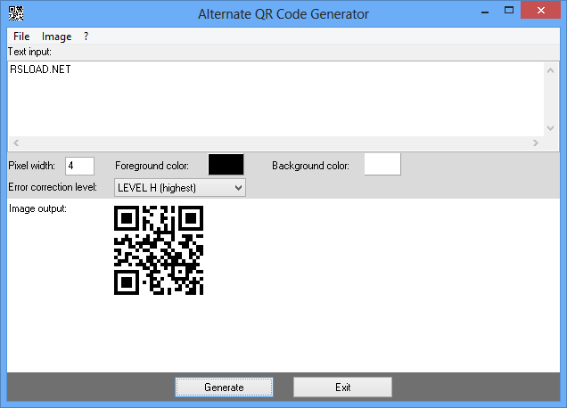
Task: Open the Image menu
Action: [56, 37]
